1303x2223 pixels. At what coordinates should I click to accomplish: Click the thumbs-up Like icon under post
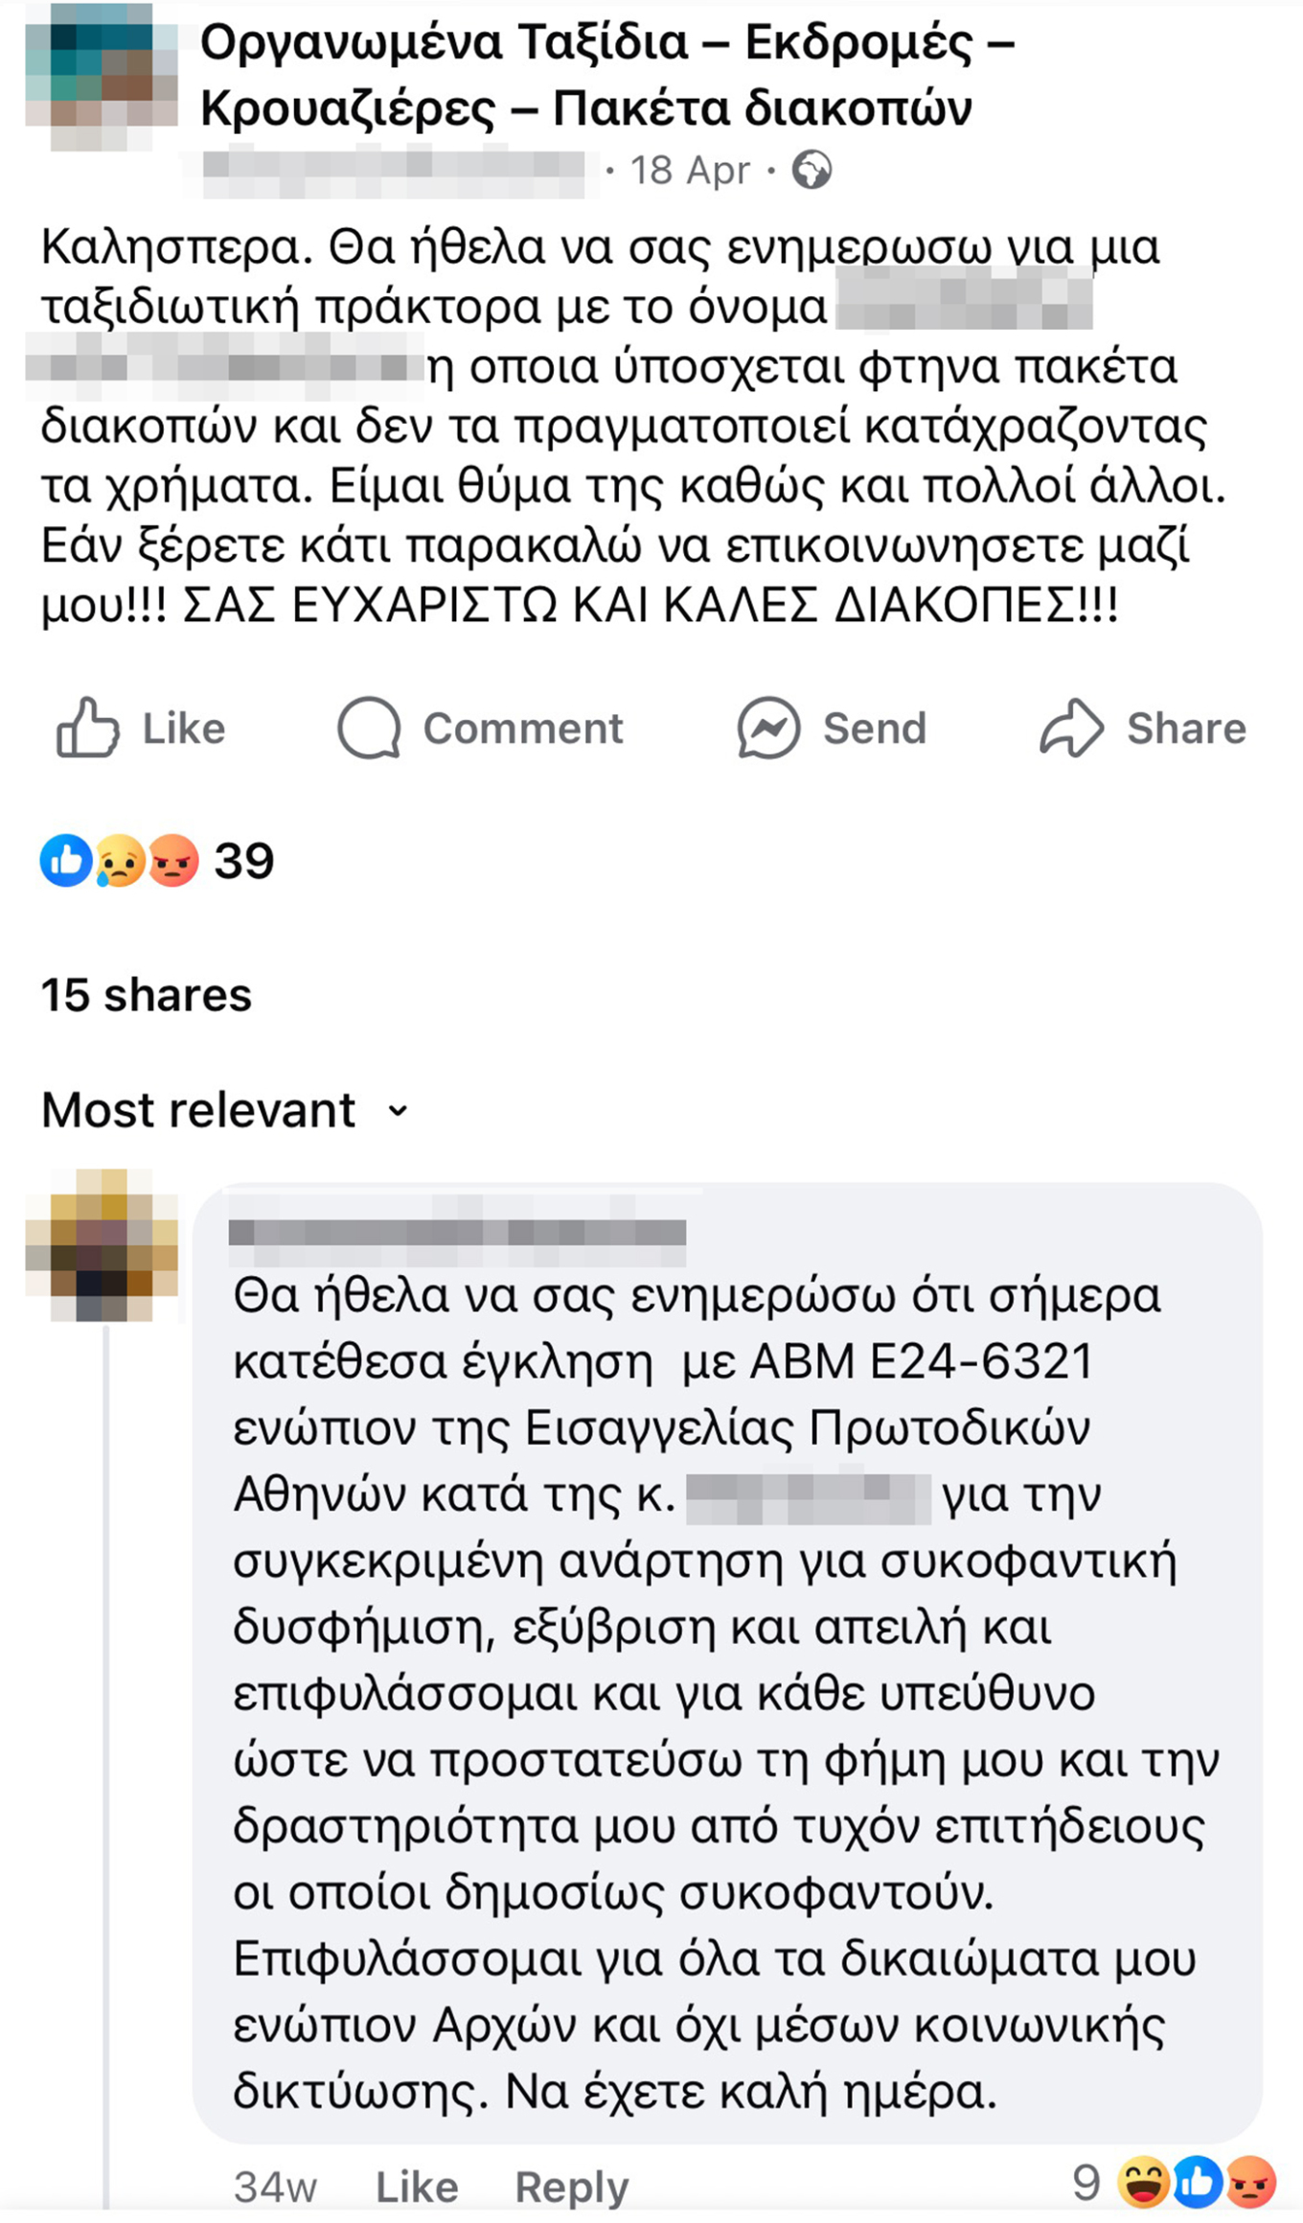pos(87,728)
